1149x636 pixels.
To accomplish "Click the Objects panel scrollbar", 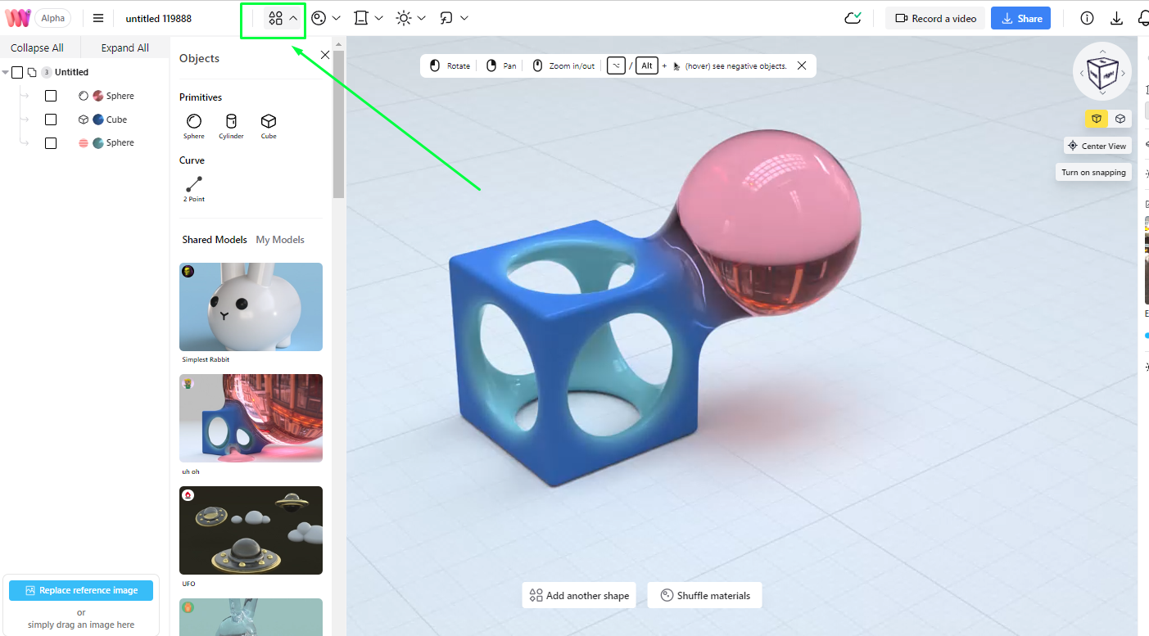I will tap(338, 124).
